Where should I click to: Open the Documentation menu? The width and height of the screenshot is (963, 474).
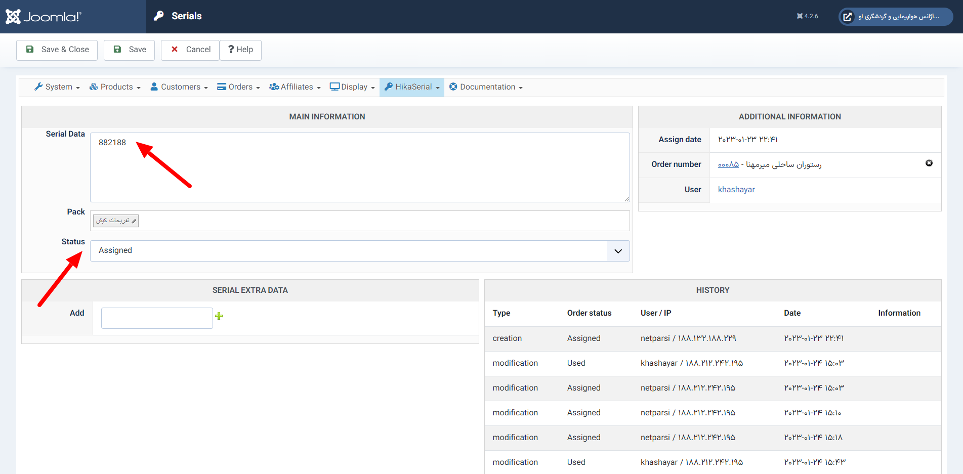pos(486,87)
